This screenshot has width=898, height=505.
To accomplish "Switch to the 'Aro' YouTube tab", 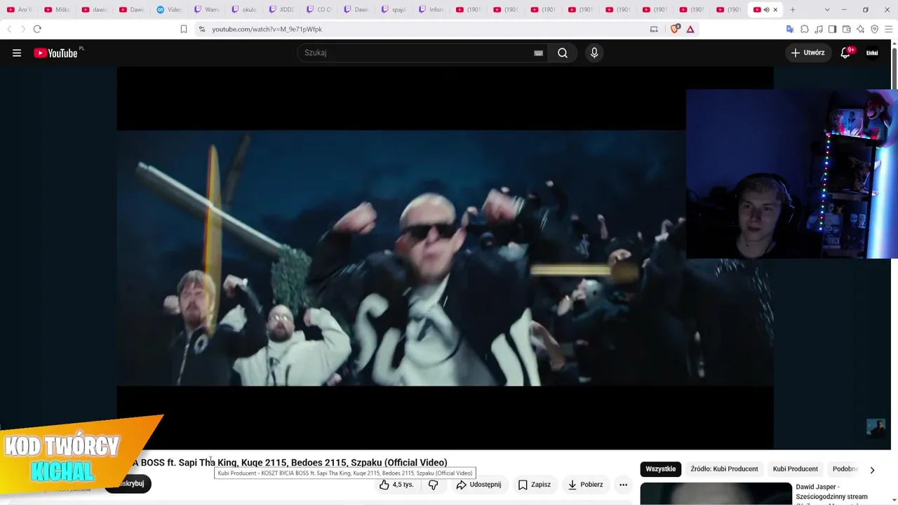I will click(20, 10).
